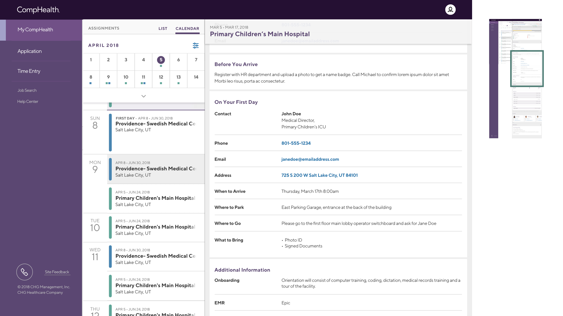Switch to the CALENDAR tab
The width and height of the screenshot is (563, 316).
[187, 28]
